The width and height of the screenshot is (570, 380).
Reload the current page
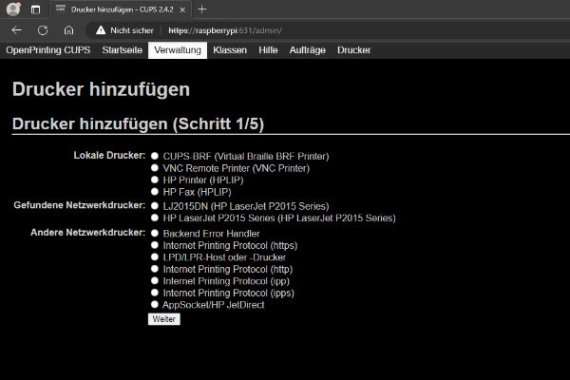point(43,30)
